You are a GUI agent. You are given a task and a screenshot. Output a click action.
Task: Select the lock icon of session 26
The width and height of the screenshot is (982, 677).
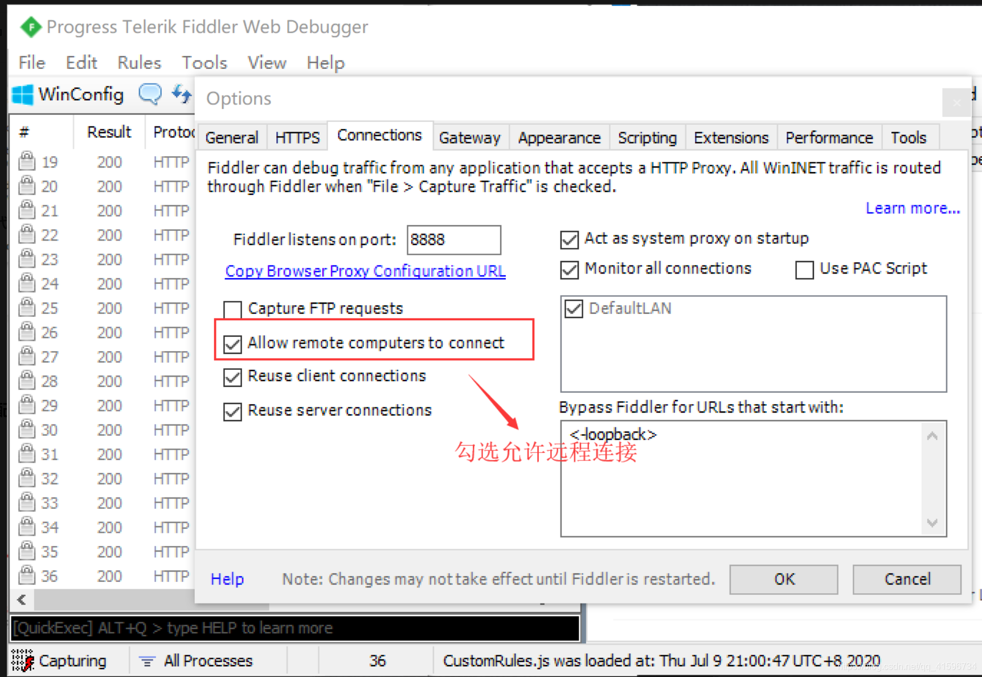click(x=27, y=332)
